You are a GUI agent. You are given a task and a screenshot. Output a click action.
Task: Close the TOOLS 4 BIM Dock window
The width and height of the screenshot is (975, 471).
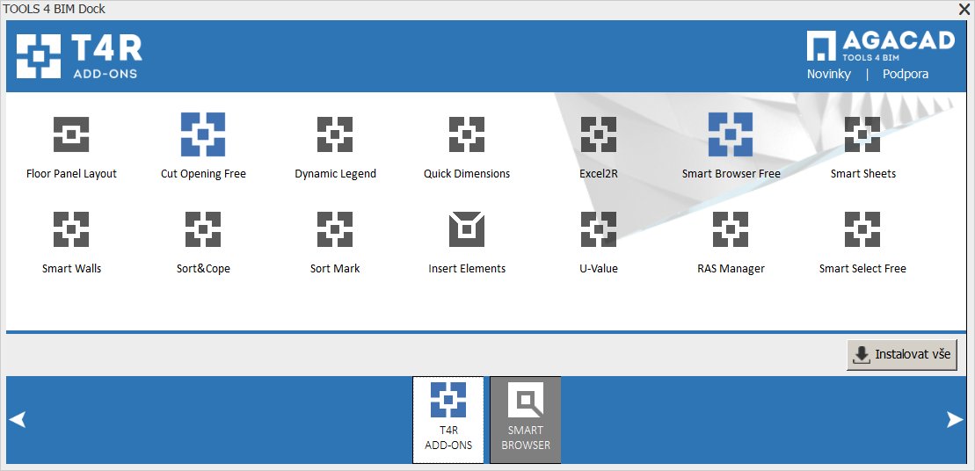pyautogui.click(x=965, y=9)
